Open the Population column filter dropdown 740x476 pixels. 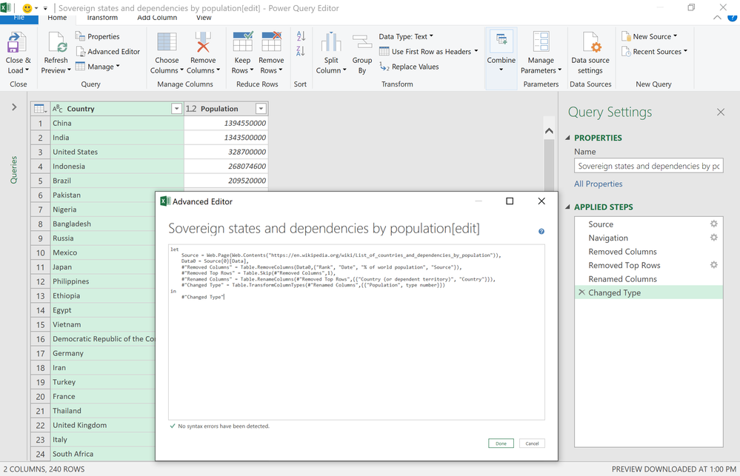click(261, 109)
